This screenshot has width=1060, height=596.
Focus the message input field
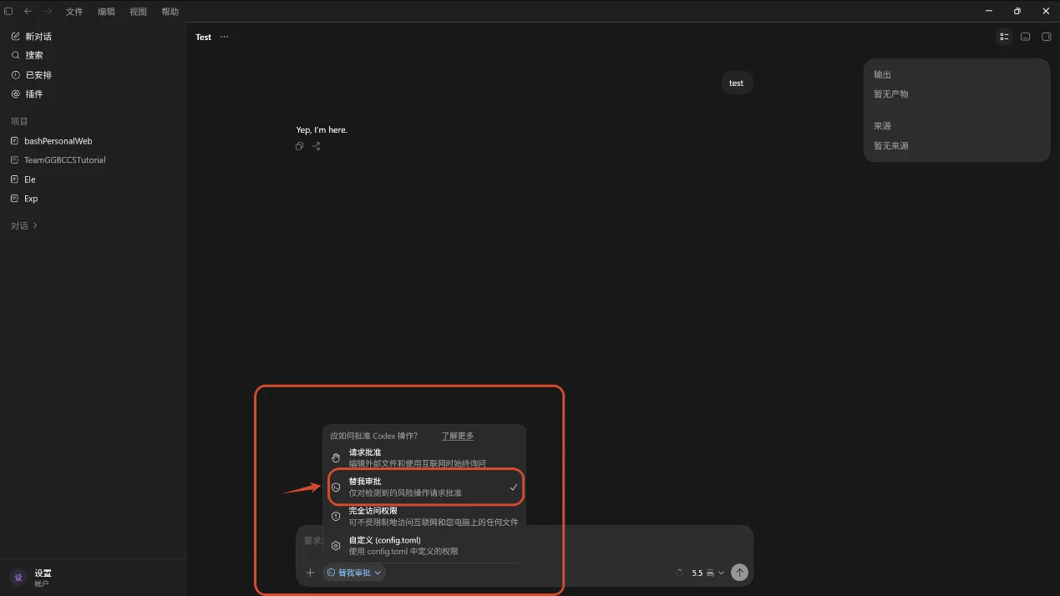525,541
